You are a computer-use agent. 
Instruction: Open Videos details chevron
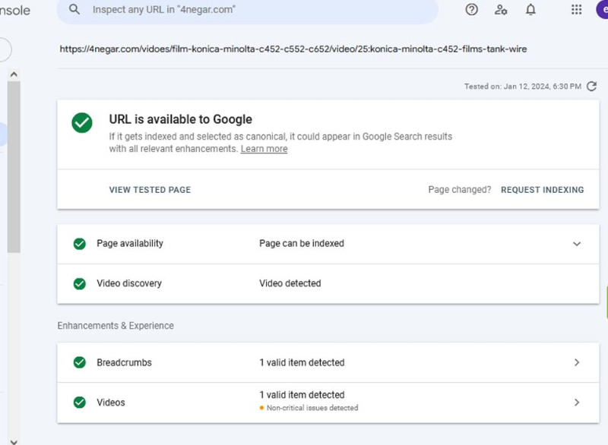click(x=577, y=402)
